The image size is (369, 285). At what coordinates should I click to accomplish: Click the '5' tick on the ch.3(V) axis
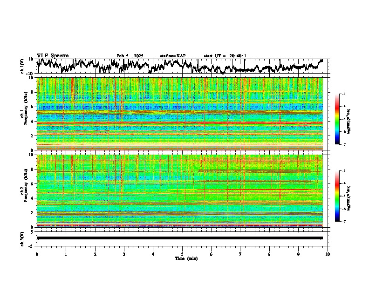[33, 232]
